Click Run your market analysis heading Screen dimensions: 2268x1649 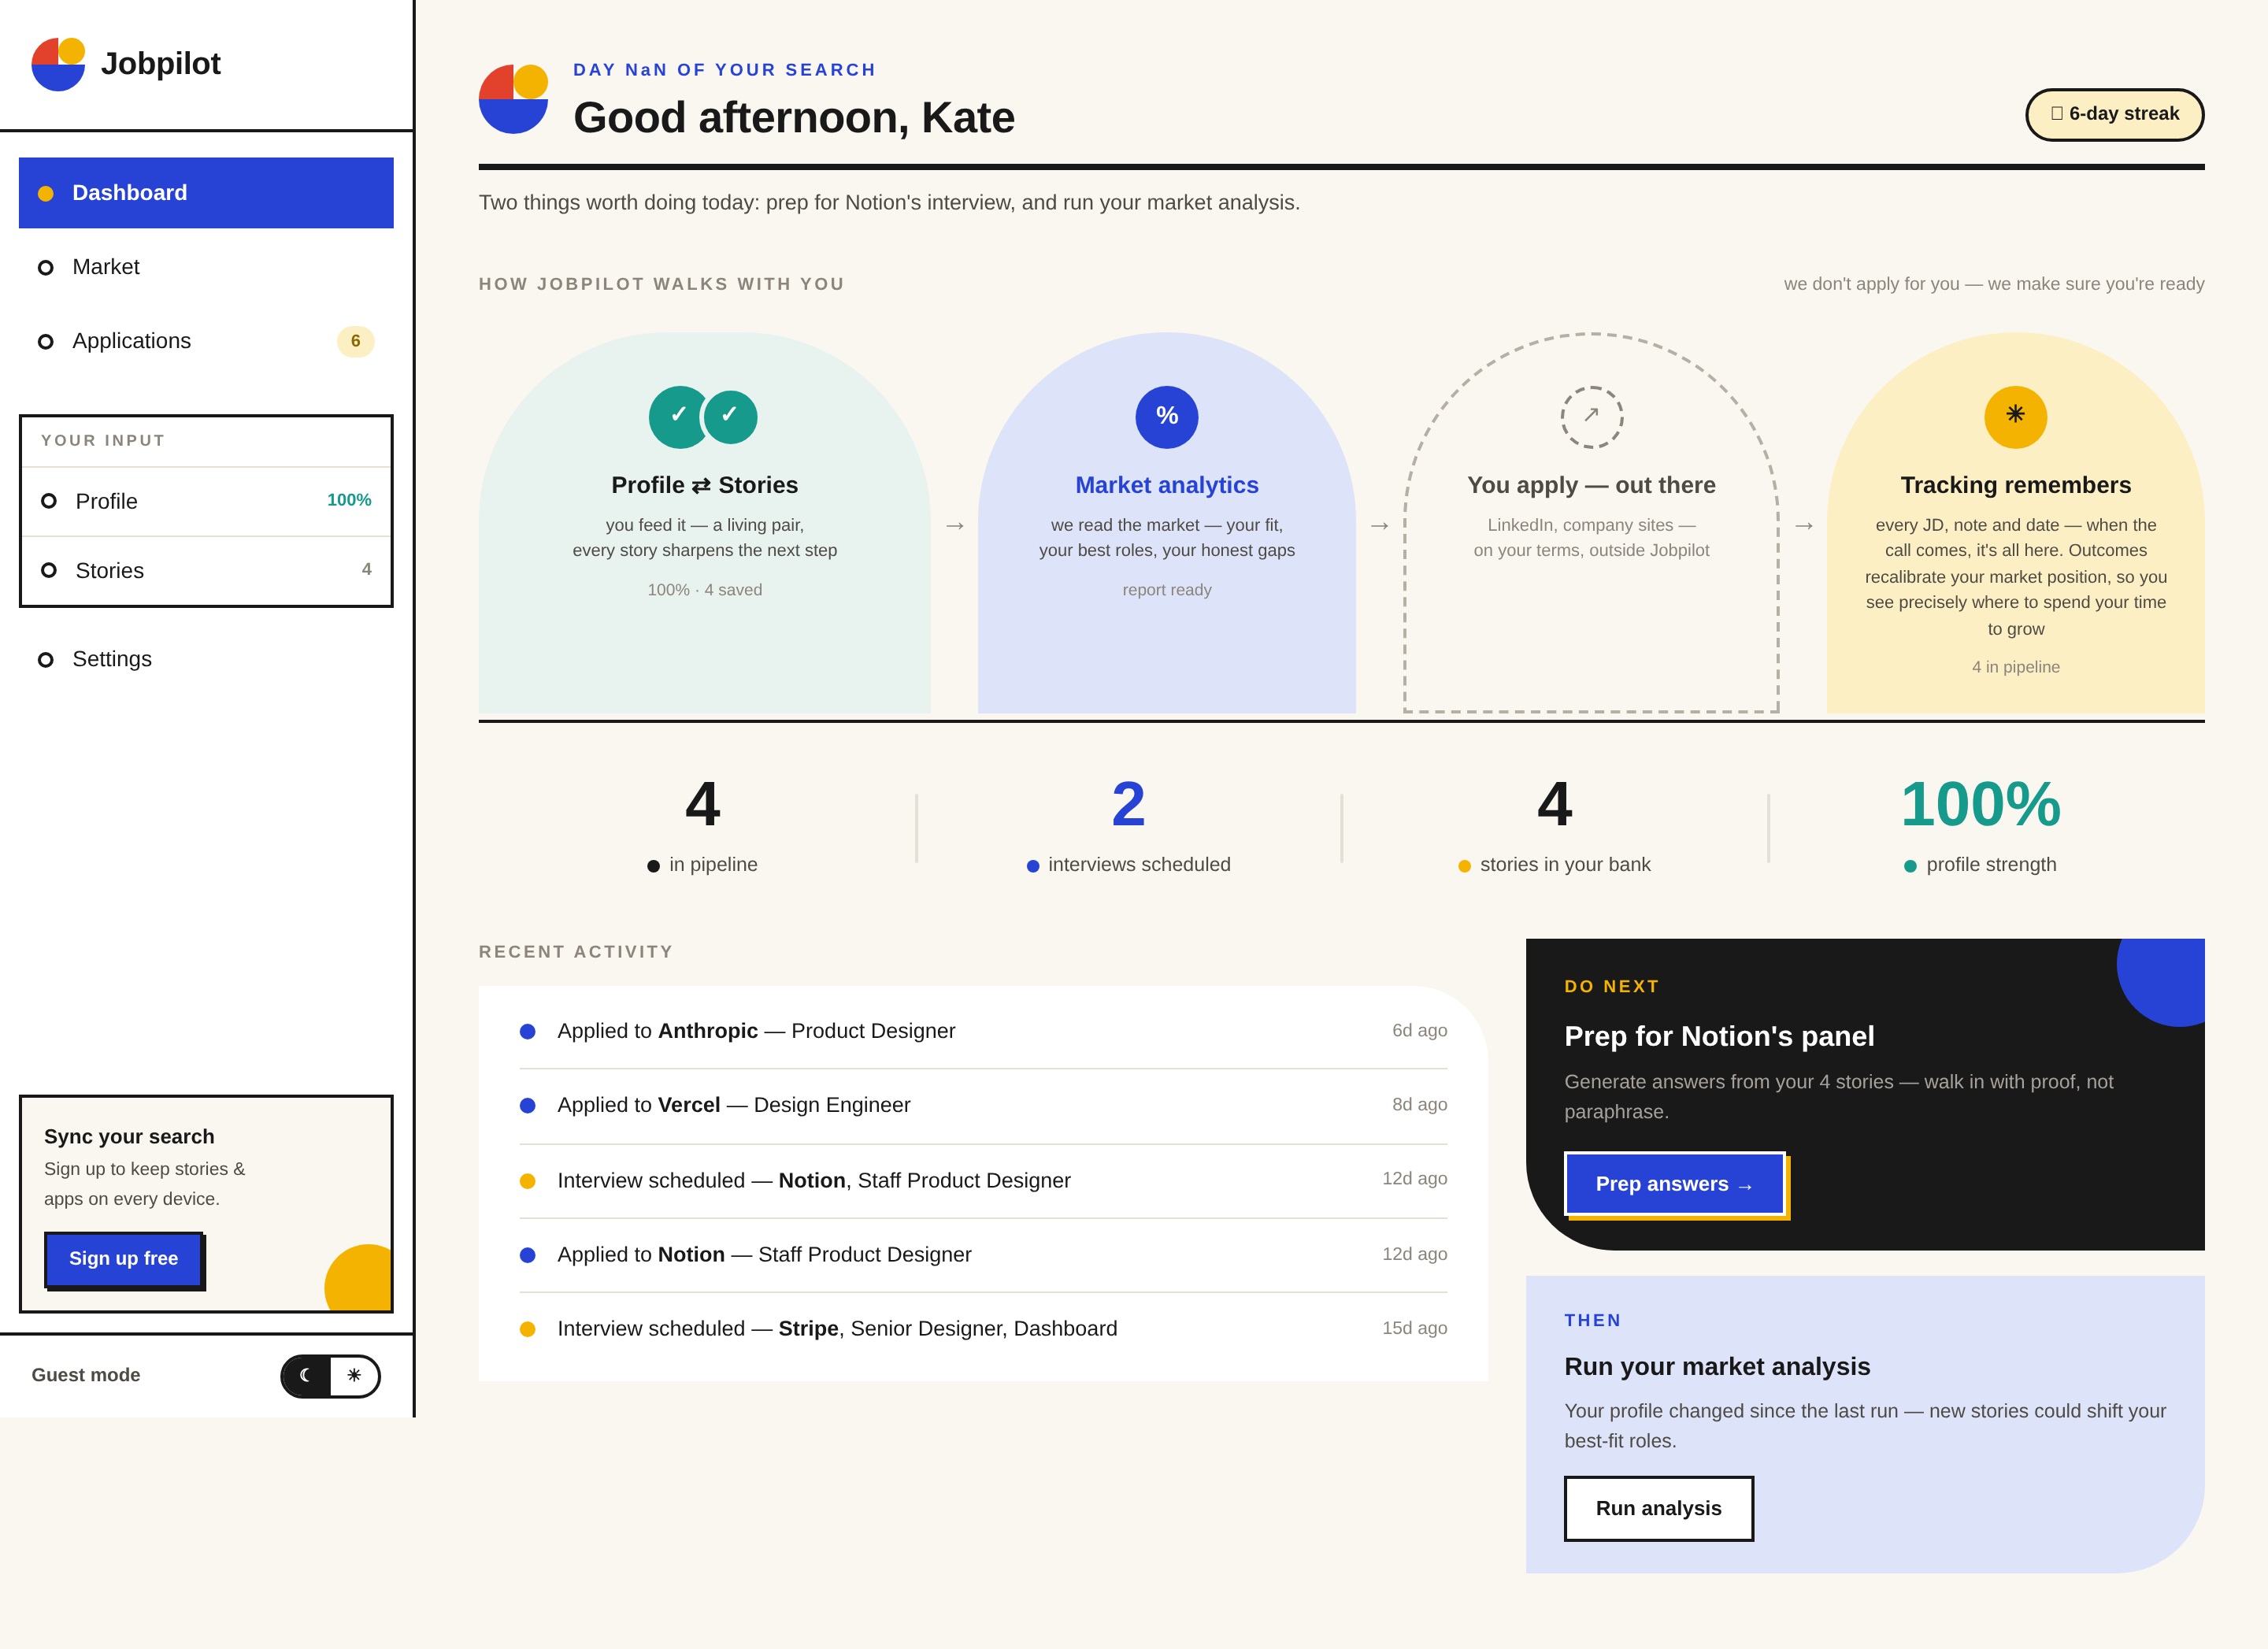click(1717, 1367)
